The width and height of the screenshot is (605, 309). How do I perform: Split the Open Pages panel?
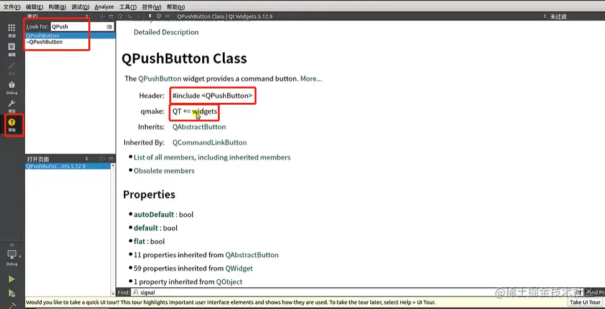coord(102,159)
